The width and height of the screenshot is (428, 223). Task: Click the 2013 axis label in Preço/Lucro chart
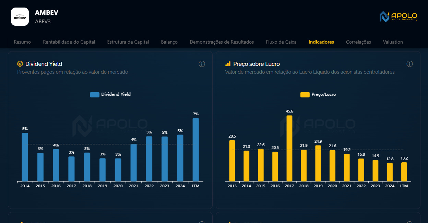(x=232, y=186)
